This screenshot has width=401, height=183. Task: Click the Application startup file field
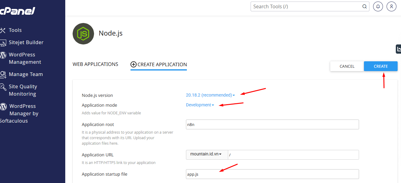[x=272, y=174]
